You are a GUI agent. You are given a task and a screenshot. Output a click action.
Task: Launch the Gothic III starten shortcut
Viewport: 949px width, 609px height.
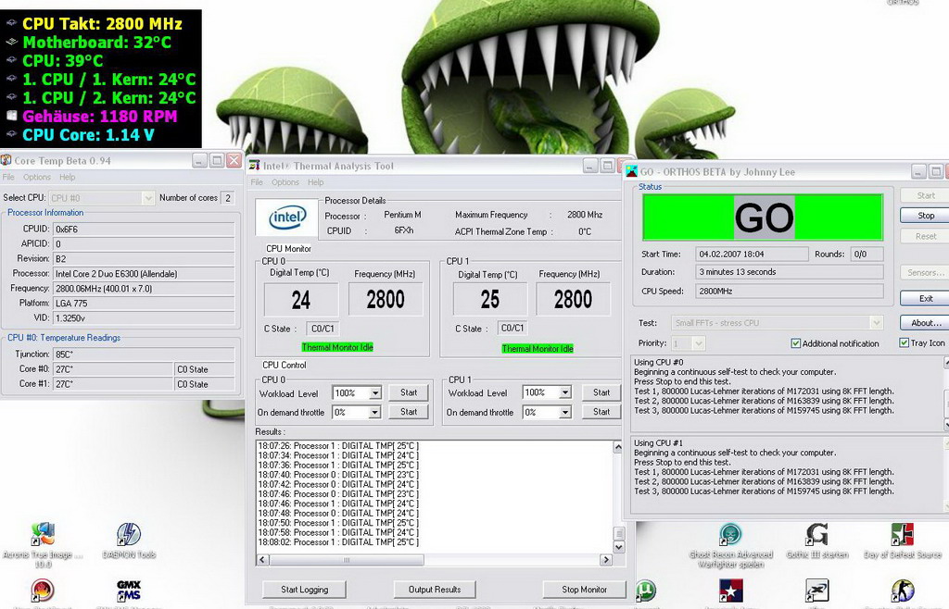point(816,535)
